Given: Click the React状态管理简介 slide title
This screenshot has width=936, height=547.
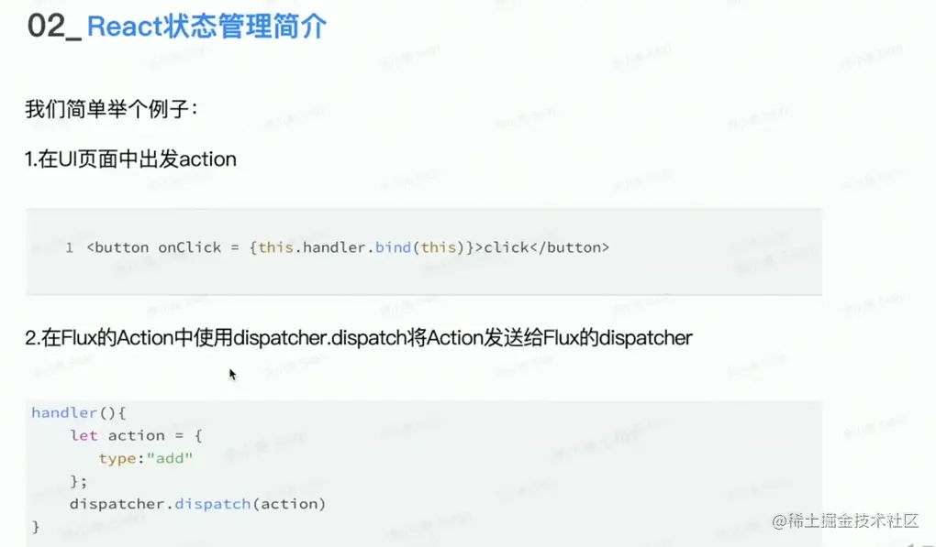Looking at the screenshot, I should pyautogui.click(x=206, y=27).
